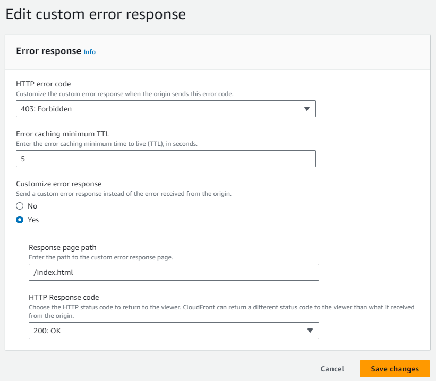Click the Edit custom error response heading
The image size is (436, 381).
pos(96,14)
